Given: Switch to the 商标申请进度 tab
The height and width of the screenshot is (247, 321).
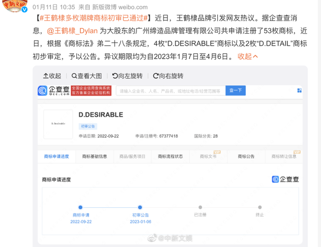Looking at the screenshot, I should pos(57,157).
